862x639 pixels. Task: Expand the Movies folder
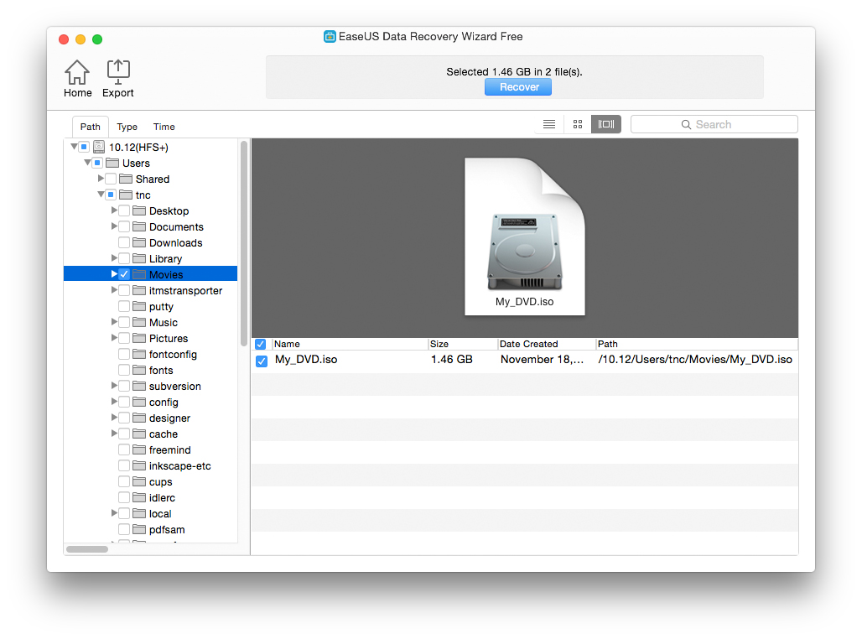click(114, 274)
